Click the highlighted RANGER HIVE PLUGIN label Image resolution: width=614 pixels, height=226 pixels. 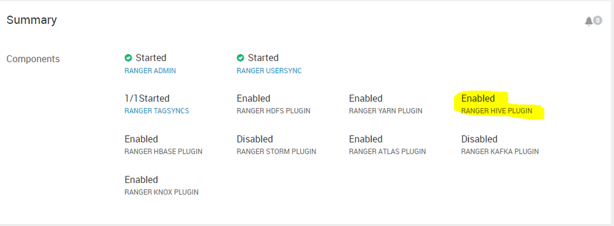(497, 111)
